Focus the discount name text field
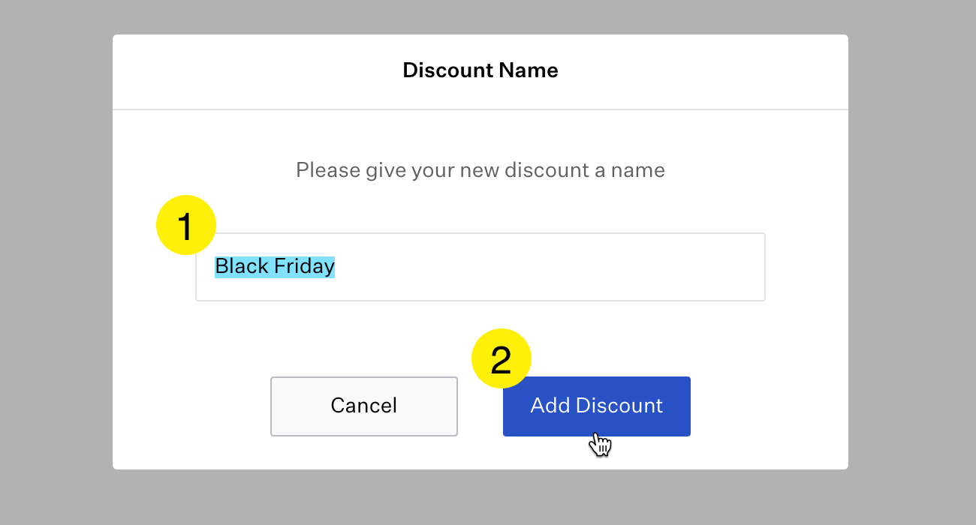Screen dimensions: 976x525 tap(480, 267)
